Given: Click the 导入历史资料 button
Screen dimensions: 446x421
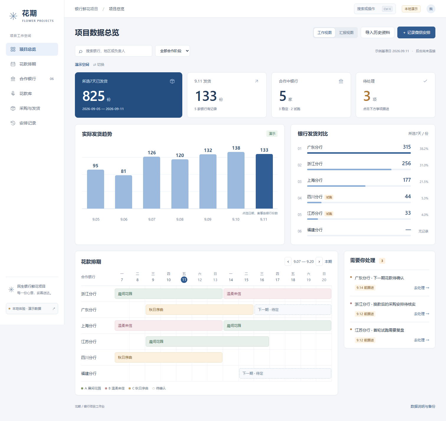Looking at the screenshot, I should 378,32.
